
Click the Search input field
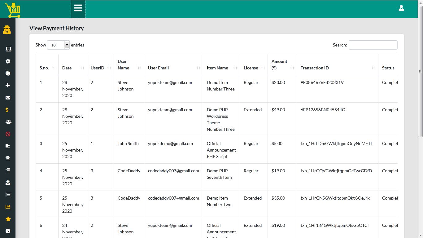coord(373,45)
